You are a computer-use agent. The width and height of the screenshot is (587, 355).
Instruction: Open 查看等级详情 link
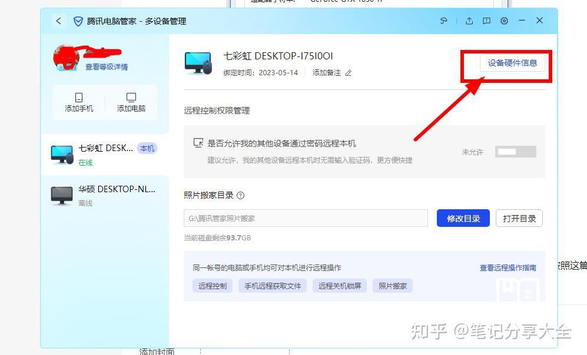click(107, 67)
